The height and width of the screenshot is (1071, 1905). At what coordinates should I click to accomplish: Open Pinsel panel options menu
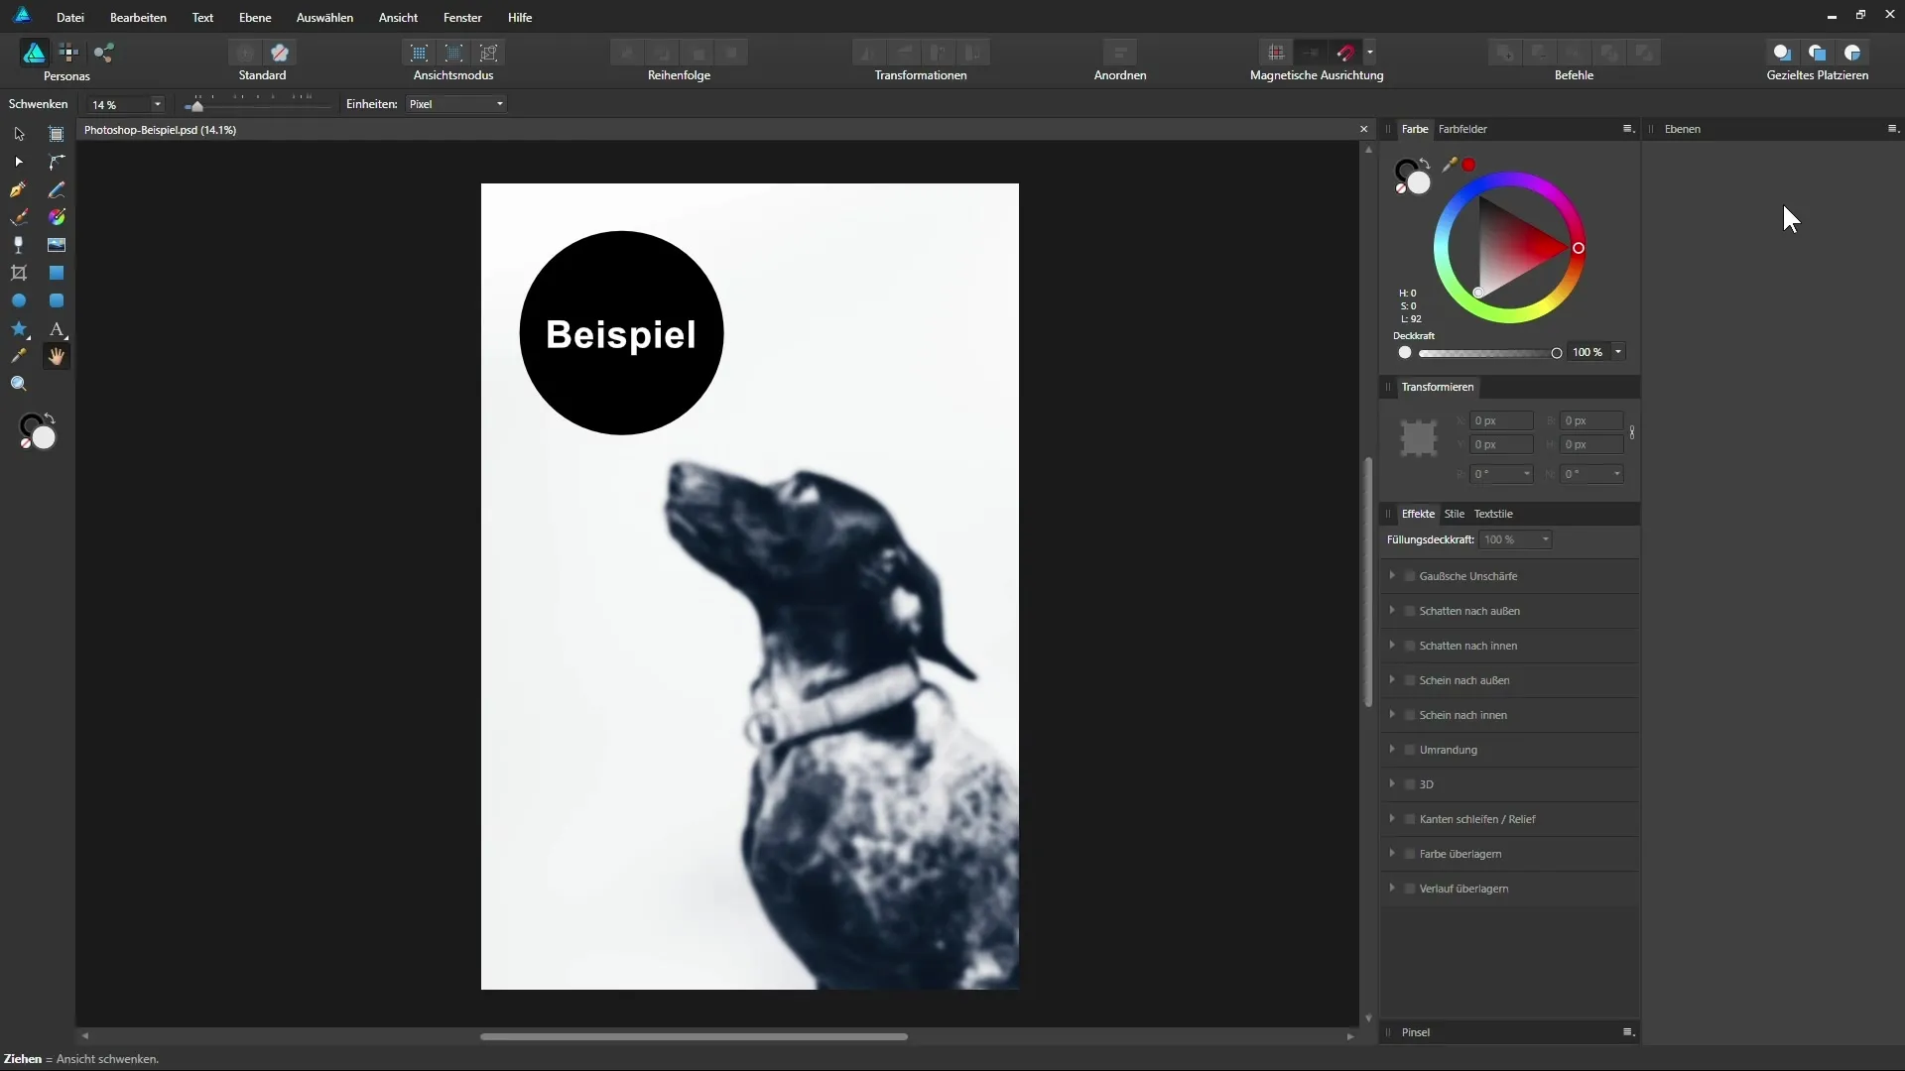1628,1031
